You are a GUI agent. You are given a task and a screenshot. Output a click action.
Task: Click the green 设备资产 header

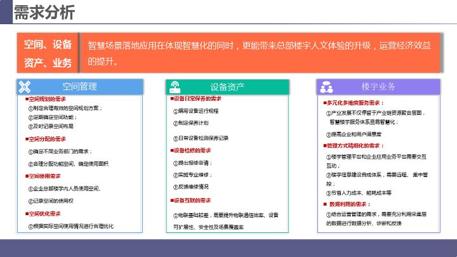pos(227,87)
